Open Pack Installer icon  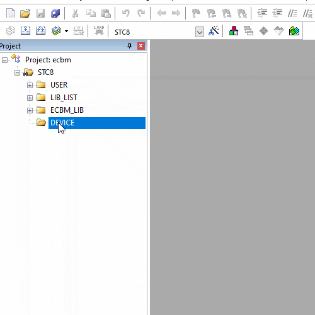[x=294, y=31]
